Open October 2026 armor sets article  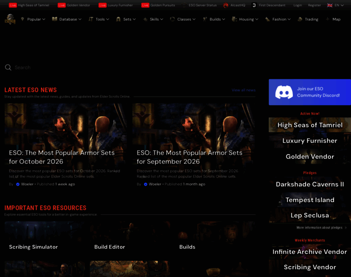[66, 146]
